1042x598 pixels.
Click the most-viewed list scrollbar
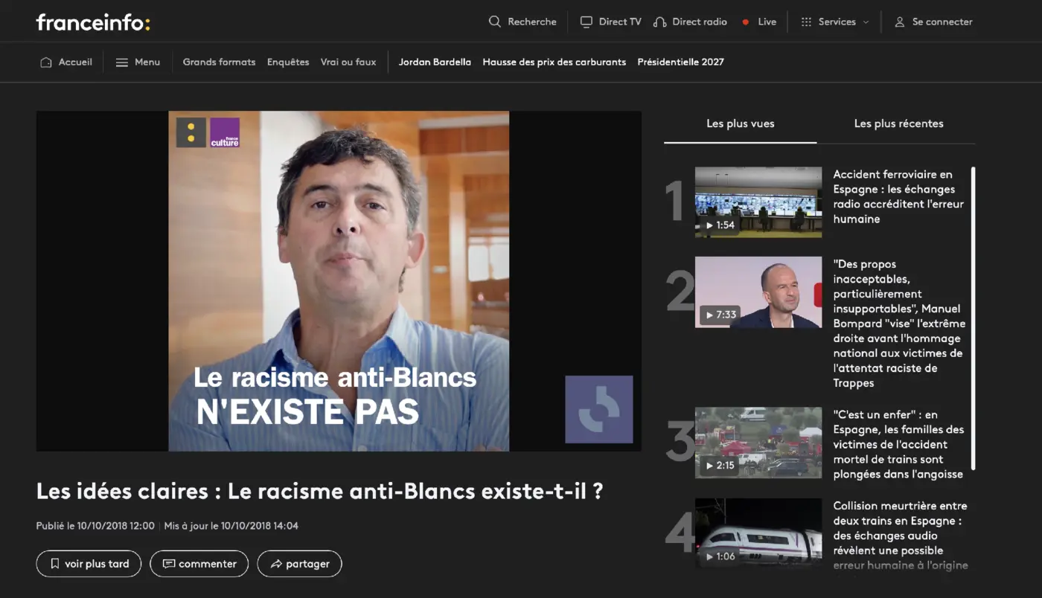973,318
